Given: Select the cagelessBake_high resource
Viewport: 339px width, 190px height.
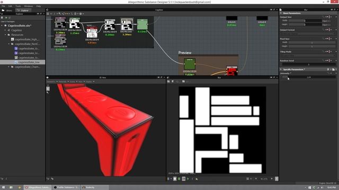Looking at the screenshot, I should coord(25,40).
